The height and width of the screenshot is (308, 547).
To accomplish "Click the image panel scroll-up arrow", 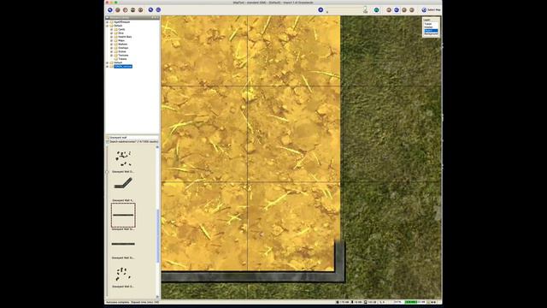I will click(x=157, y=147).
